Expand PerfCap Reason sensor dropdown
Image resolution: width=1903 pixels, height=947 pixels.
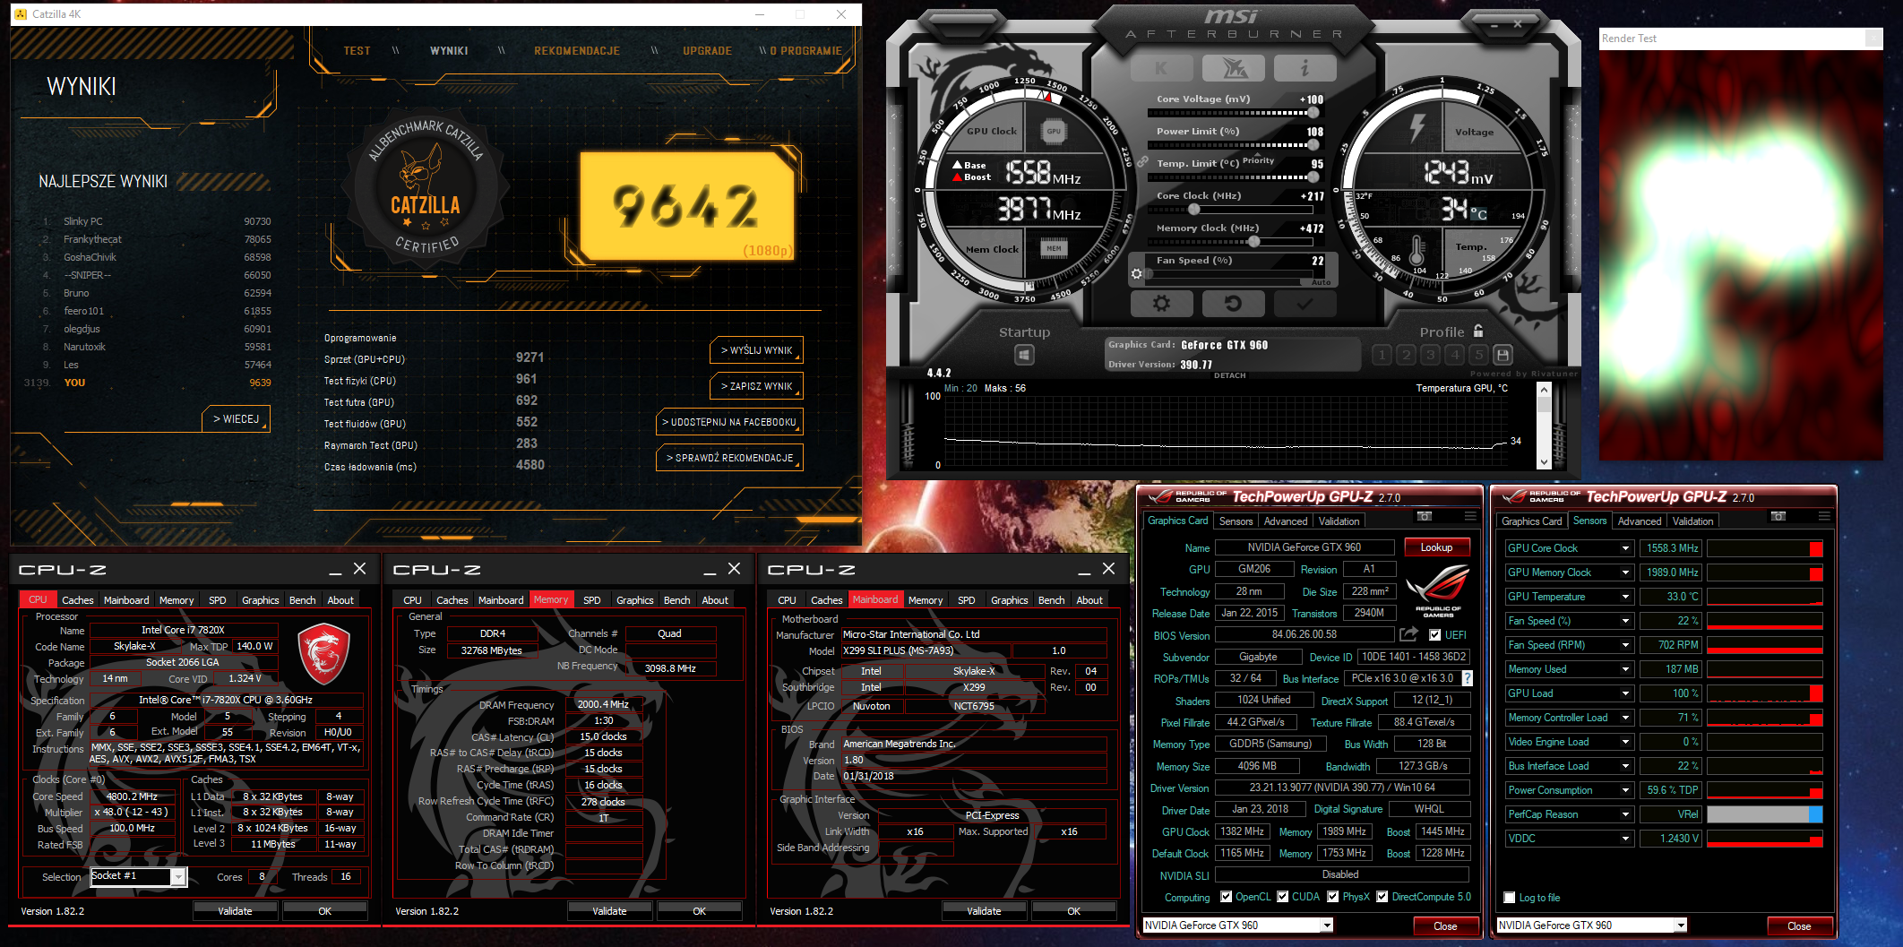tap(1625, 814)
